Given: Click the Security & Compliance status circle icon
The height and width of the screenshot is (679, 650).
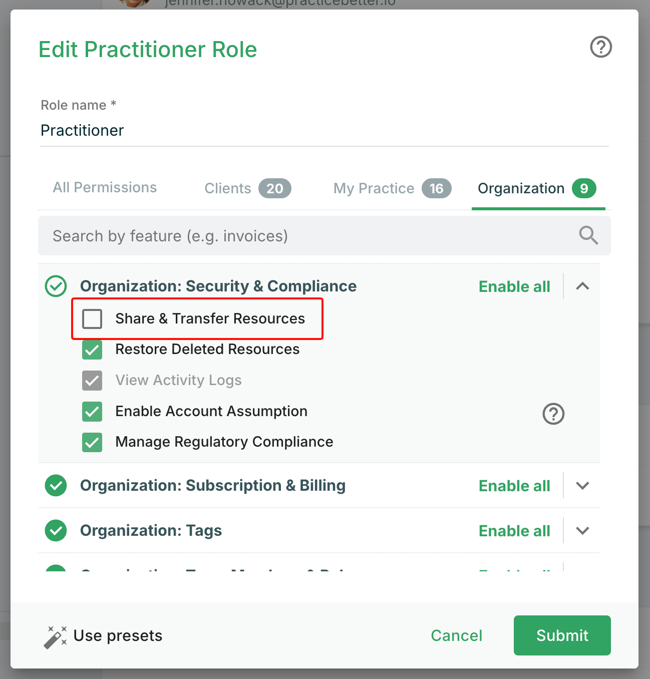Looking at the screenshot, I should 56,286.
